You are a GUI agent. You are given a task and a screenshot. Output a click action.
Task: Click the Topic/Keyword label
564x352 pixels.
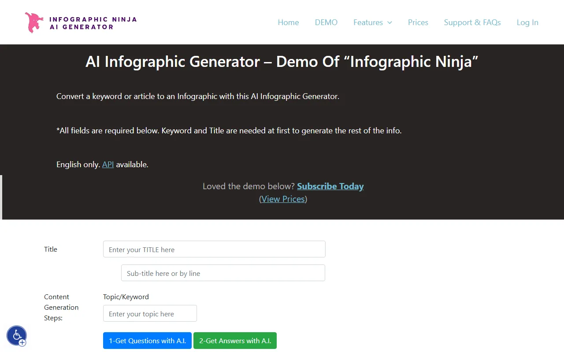[x=126, y=297]
